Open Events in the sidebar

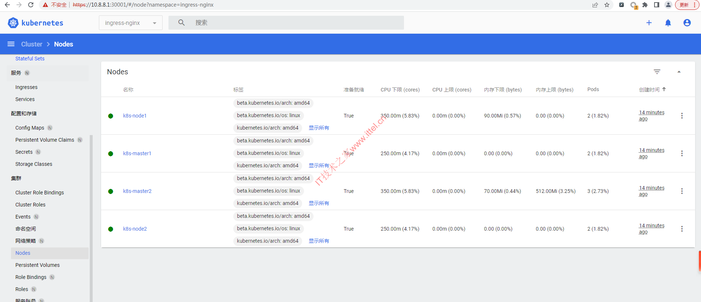(x=23, y=217)
